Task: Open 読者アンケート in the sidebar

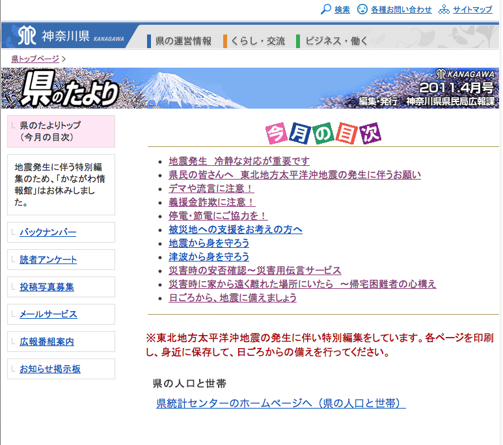Action: point(48,260)
